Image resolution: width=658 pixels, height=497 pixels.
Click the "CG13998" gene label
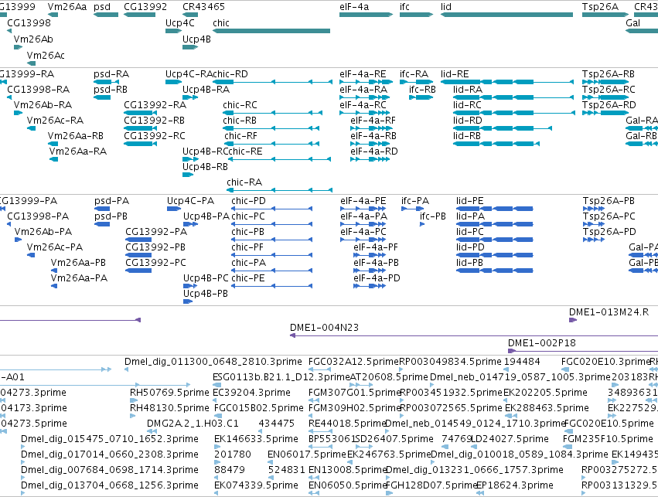click(x=29, y=23)
